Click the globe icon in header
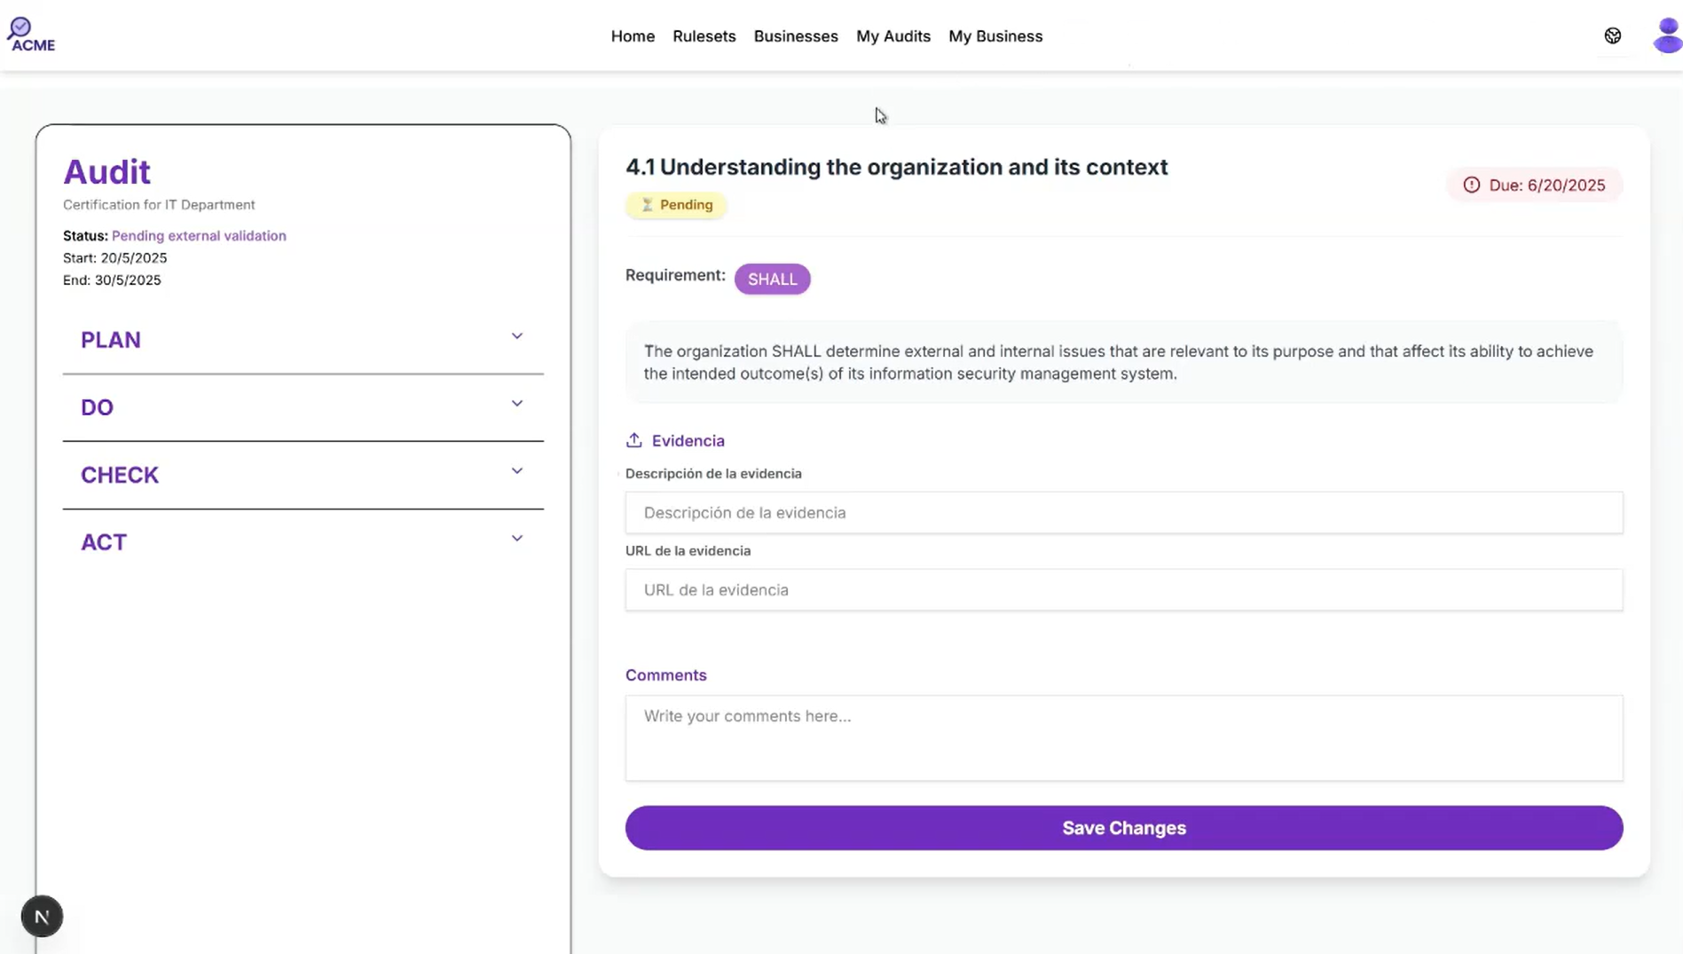Viewport: 1683px width, 954px height. pyautogui.click(x=1612, y=35)
